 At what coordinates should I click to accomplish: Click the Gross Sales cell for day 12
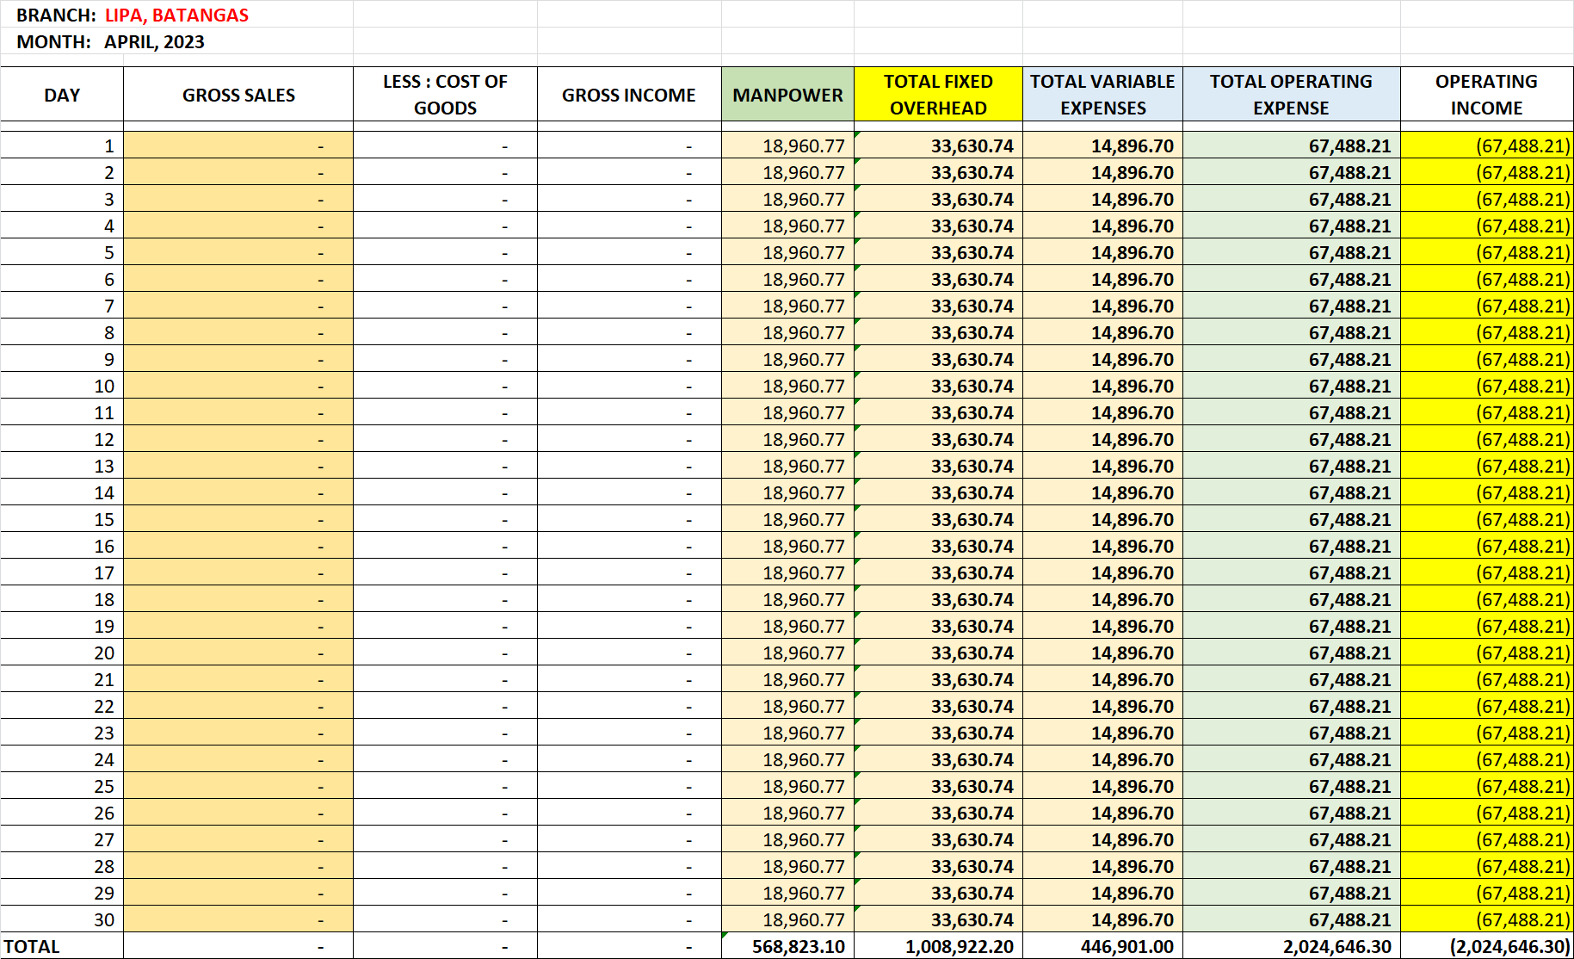click(238, 439)
